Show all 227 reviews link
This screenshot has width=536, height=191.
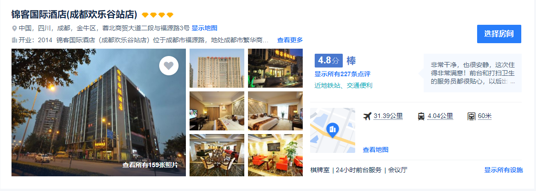click(342, 74)
